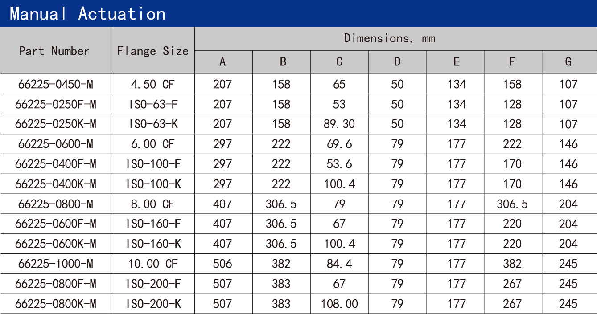Click the Manual Actuation title banner
This screenshot has width=597, height=314.
click(87, 14)
